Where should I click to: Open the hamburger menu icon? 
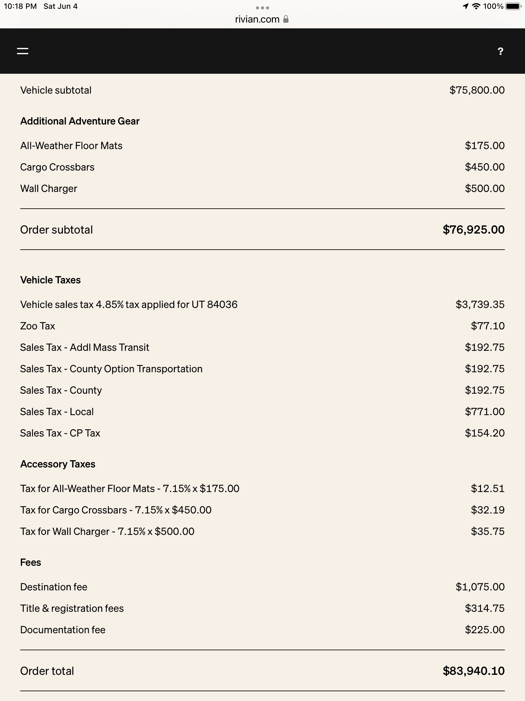point(22,51)
